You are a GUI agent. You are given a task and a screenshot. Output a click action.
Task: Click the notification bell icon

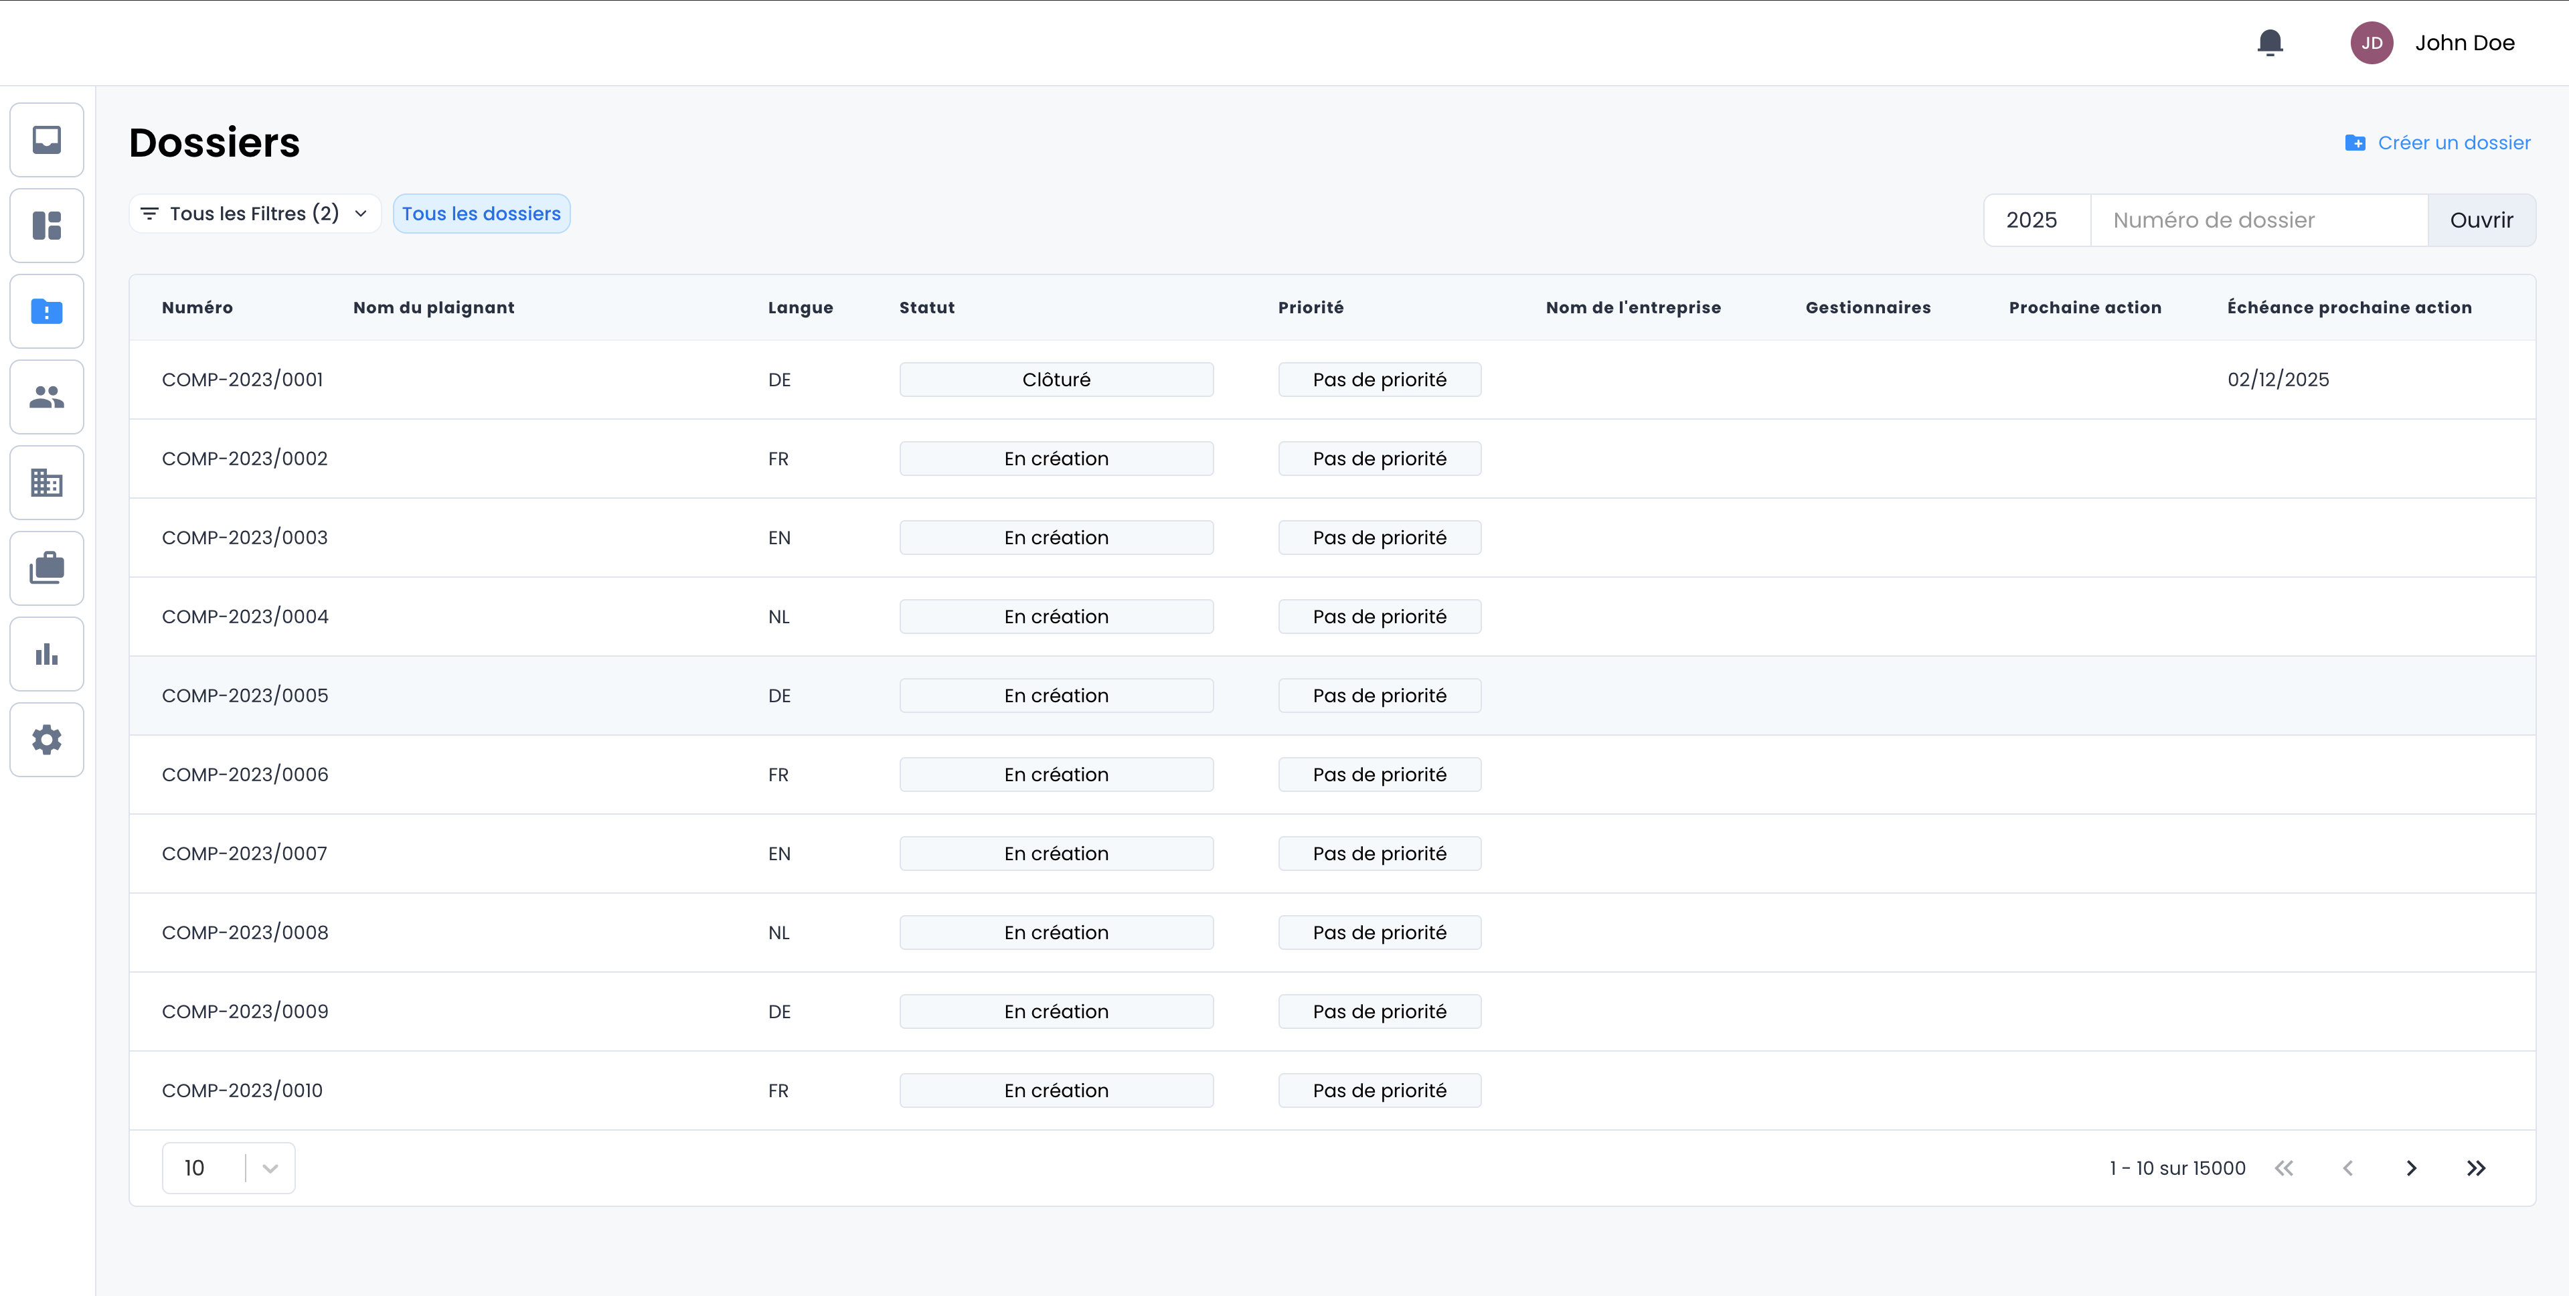coord(2270,43)
